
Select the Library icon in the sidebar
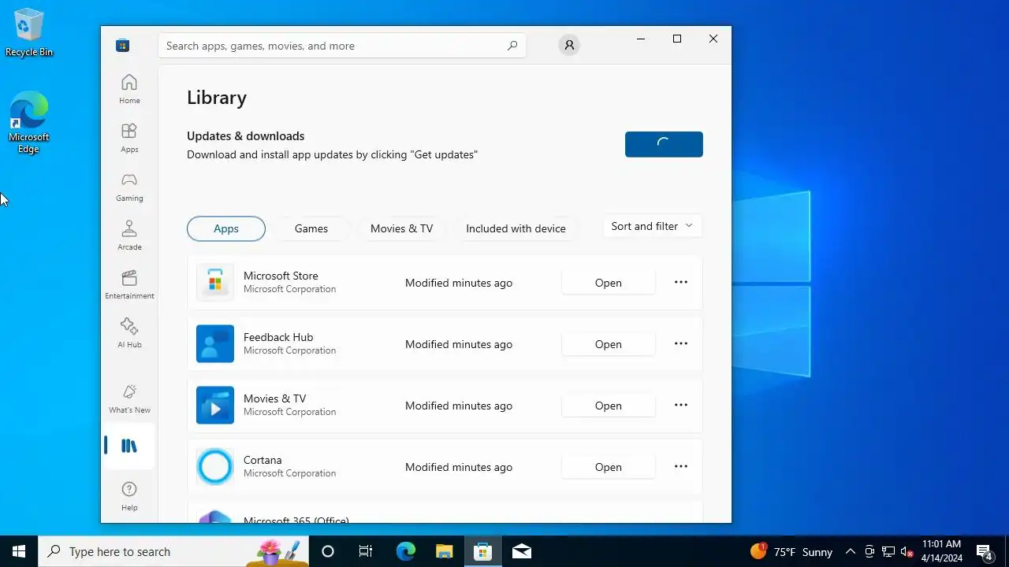pyautogui.click(x=129, y=446)
